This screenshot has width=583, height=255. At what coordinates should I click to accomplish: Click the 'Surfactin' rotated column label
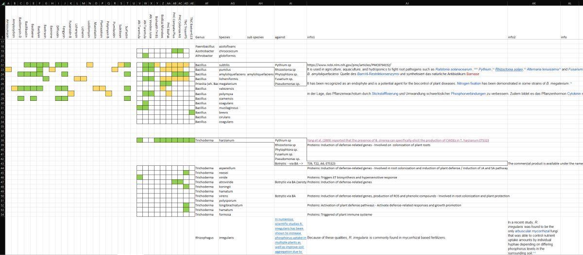click(127, 32)
